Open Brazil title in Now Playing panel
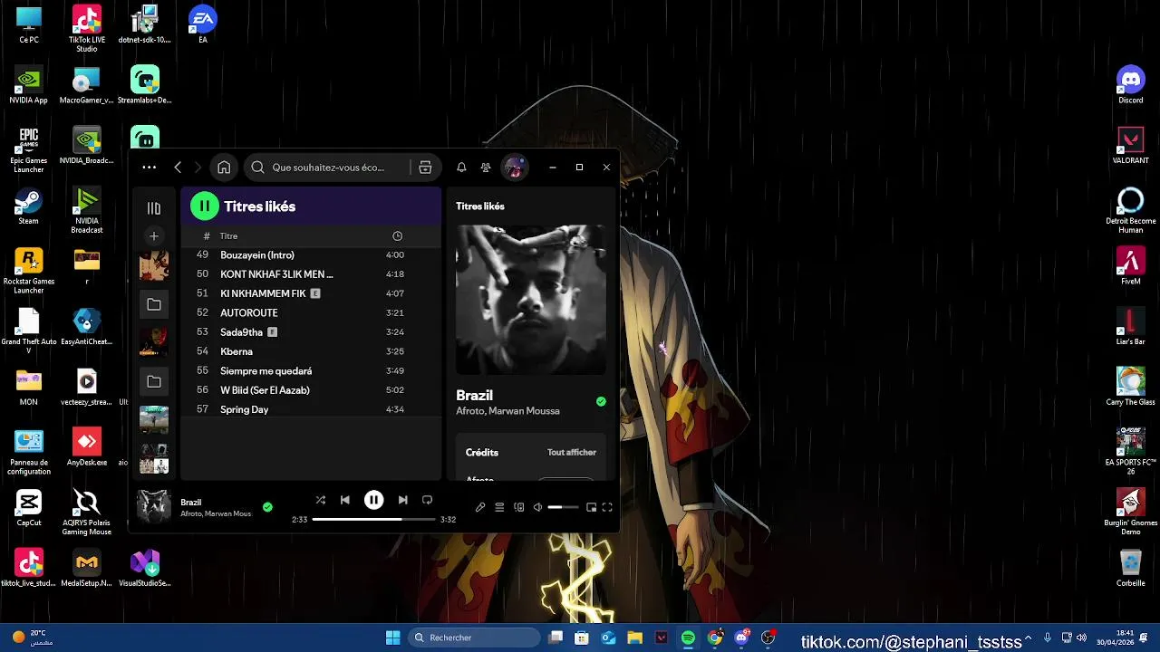Image resolution: width=1160 pixels, height=652 pixels. pos(474,396)
